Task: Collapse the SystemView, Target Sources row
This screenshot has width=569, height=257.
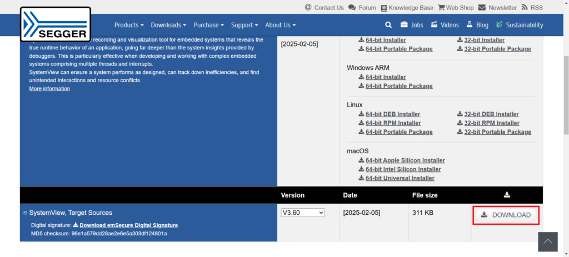Action: pyautogui.click(x=26, y=213)
